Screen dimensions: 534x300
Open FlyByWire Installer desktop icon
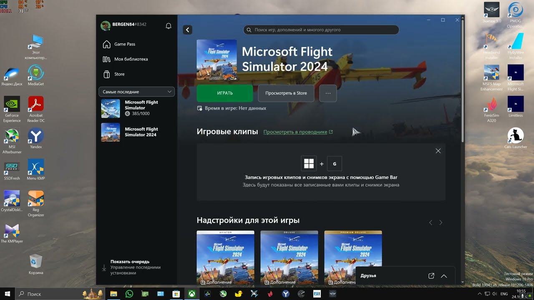(516, 47)
